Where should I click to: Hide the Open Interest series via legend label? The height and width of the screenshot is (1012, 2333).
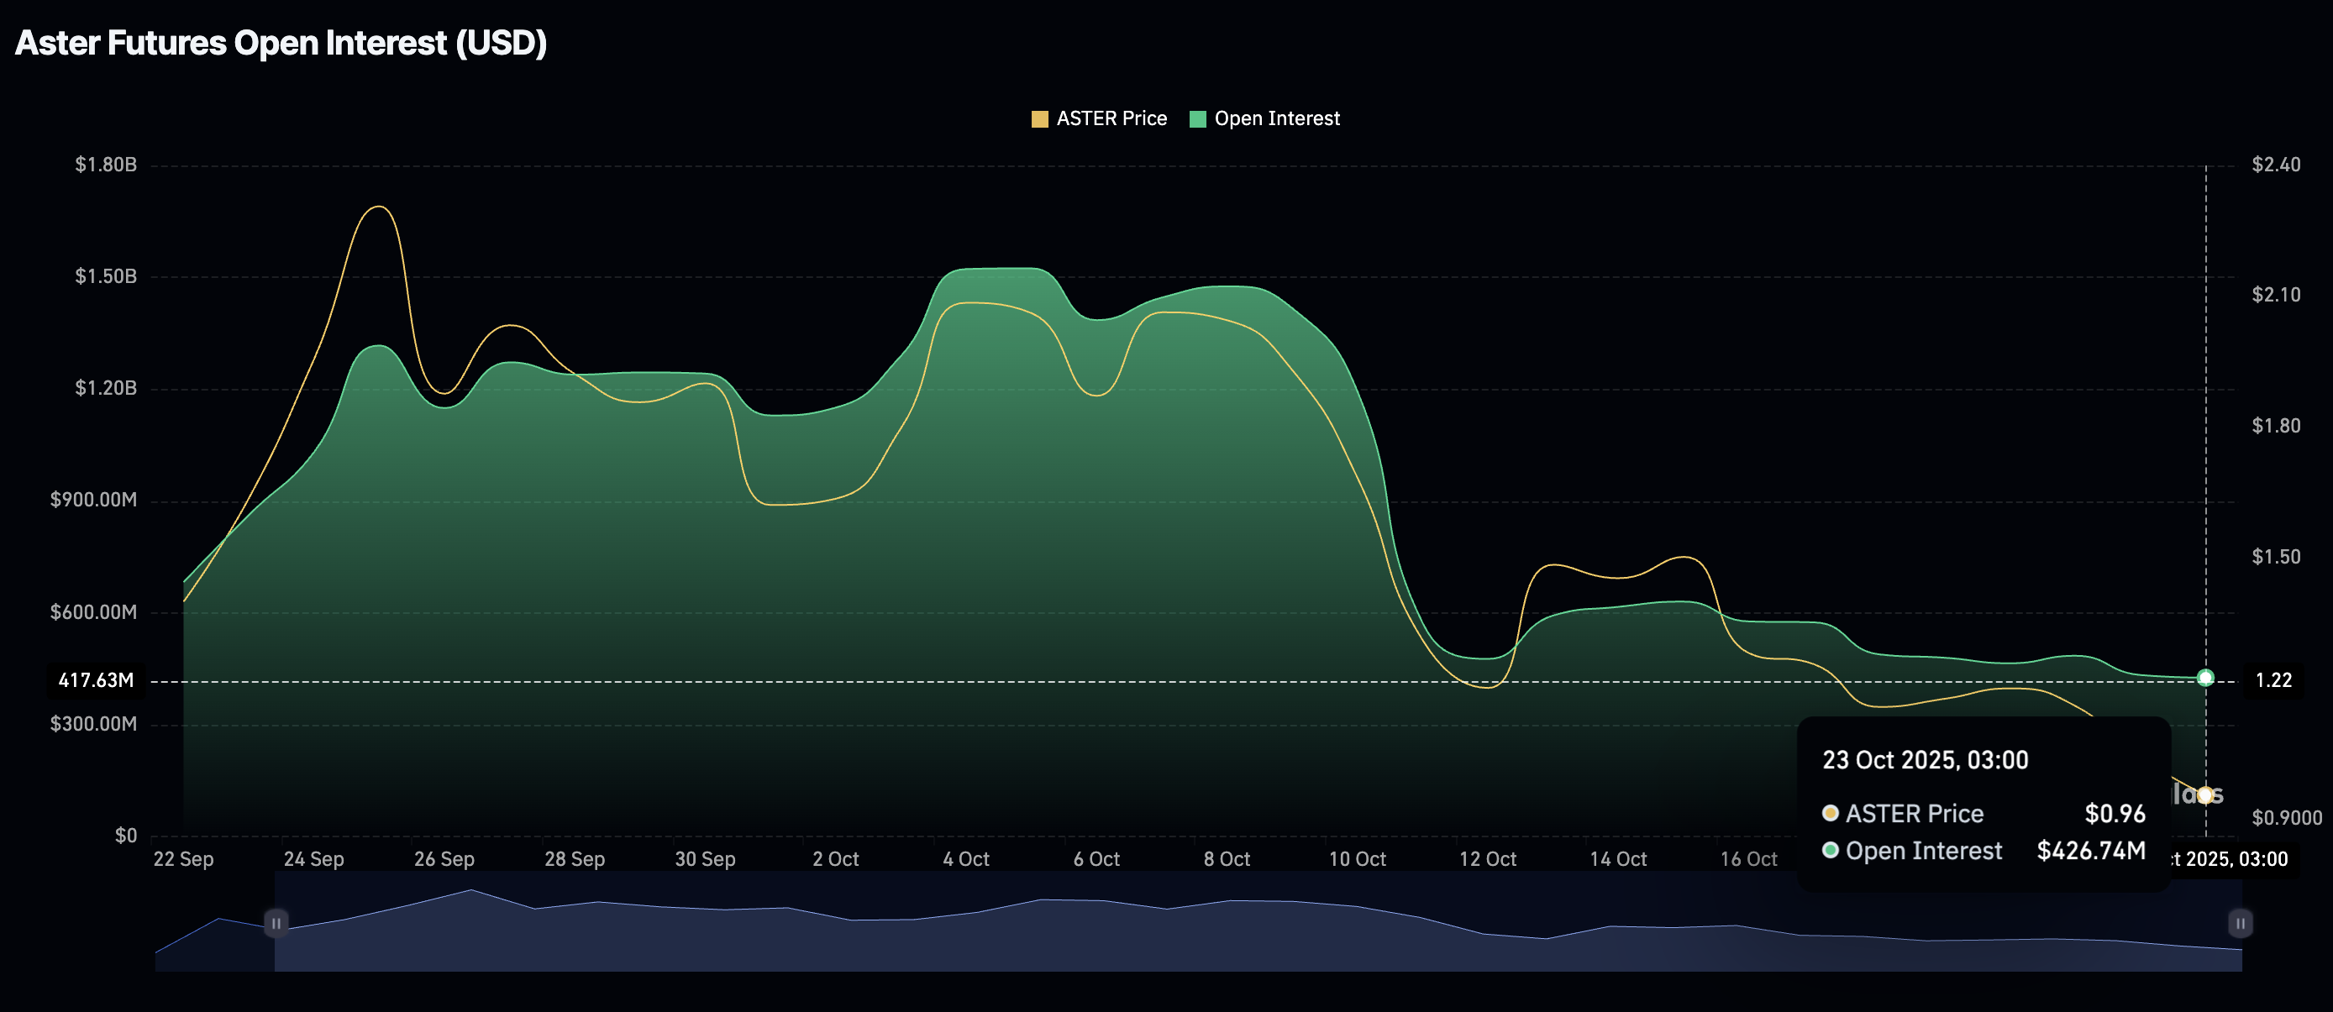point(1276,118)
